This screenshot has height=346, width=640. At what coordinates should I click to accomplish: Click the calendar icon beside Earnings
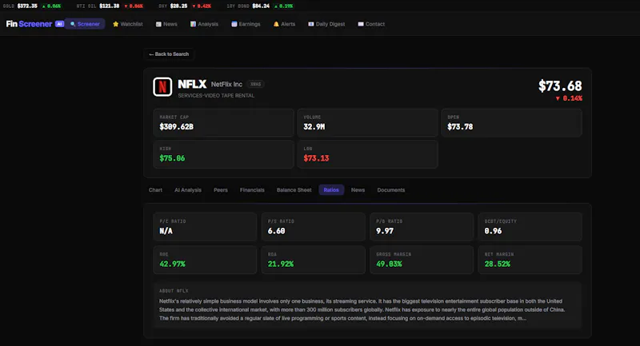234,24
